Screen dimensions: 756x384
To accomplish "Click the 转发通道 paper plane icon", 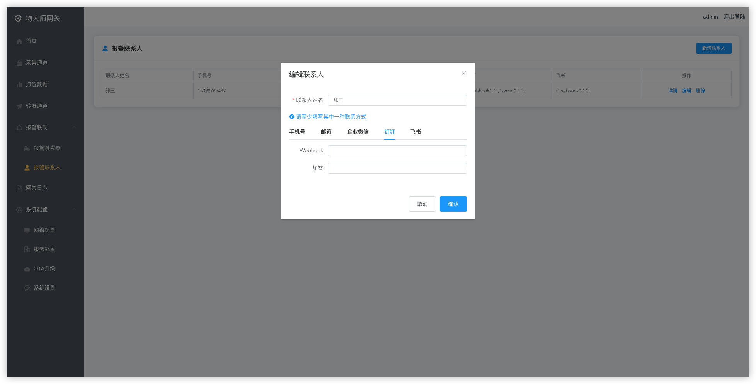I will [19, 106].
